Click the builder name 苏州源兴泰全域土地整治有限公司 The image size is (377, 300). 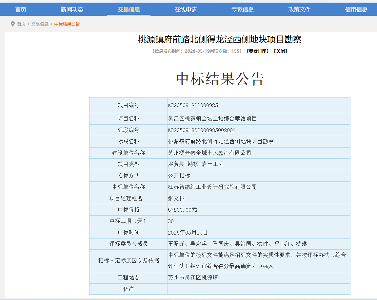tap(209, 153)
